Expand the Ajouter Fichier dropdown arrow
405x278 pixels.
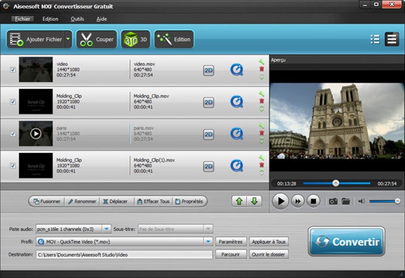pyautogui.click(x=68, y=39)
